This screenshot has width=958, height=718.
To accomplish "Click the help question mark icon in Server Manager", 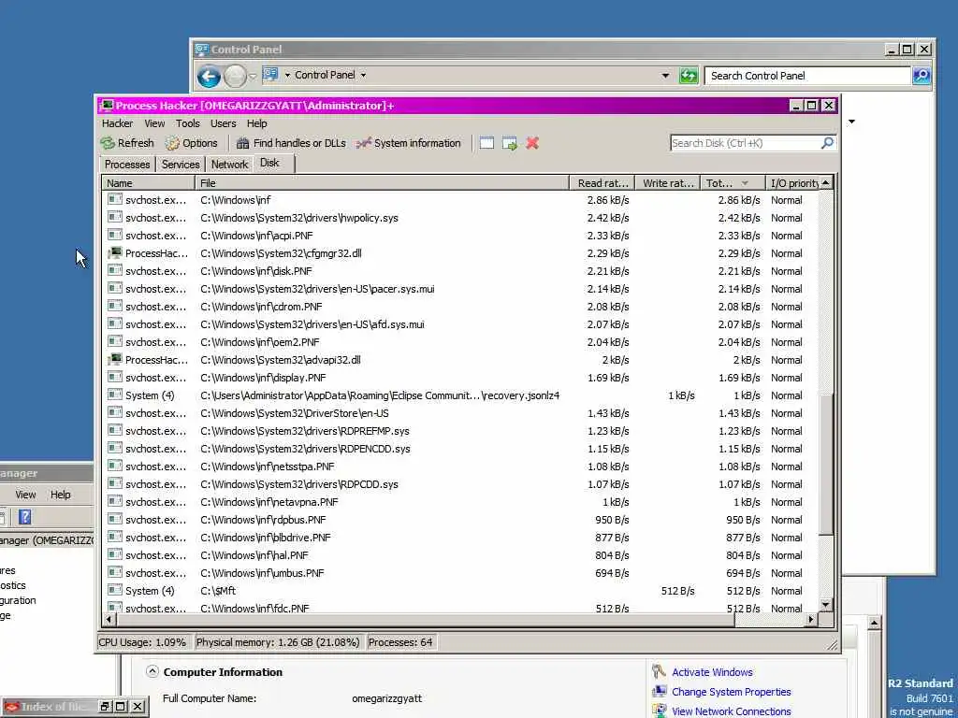I will [x=25, y=517].
